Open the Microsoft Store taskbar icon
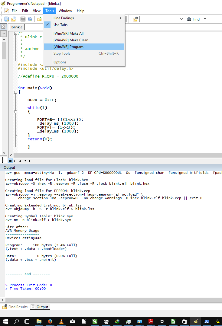Viewport: 222px width, 326px height. point(184,321)
